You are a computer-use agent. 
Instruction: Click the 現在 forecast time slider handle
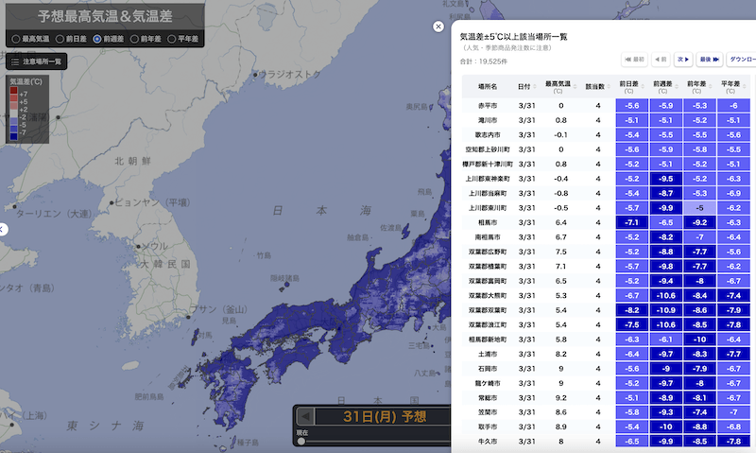[x=301, y=441]
